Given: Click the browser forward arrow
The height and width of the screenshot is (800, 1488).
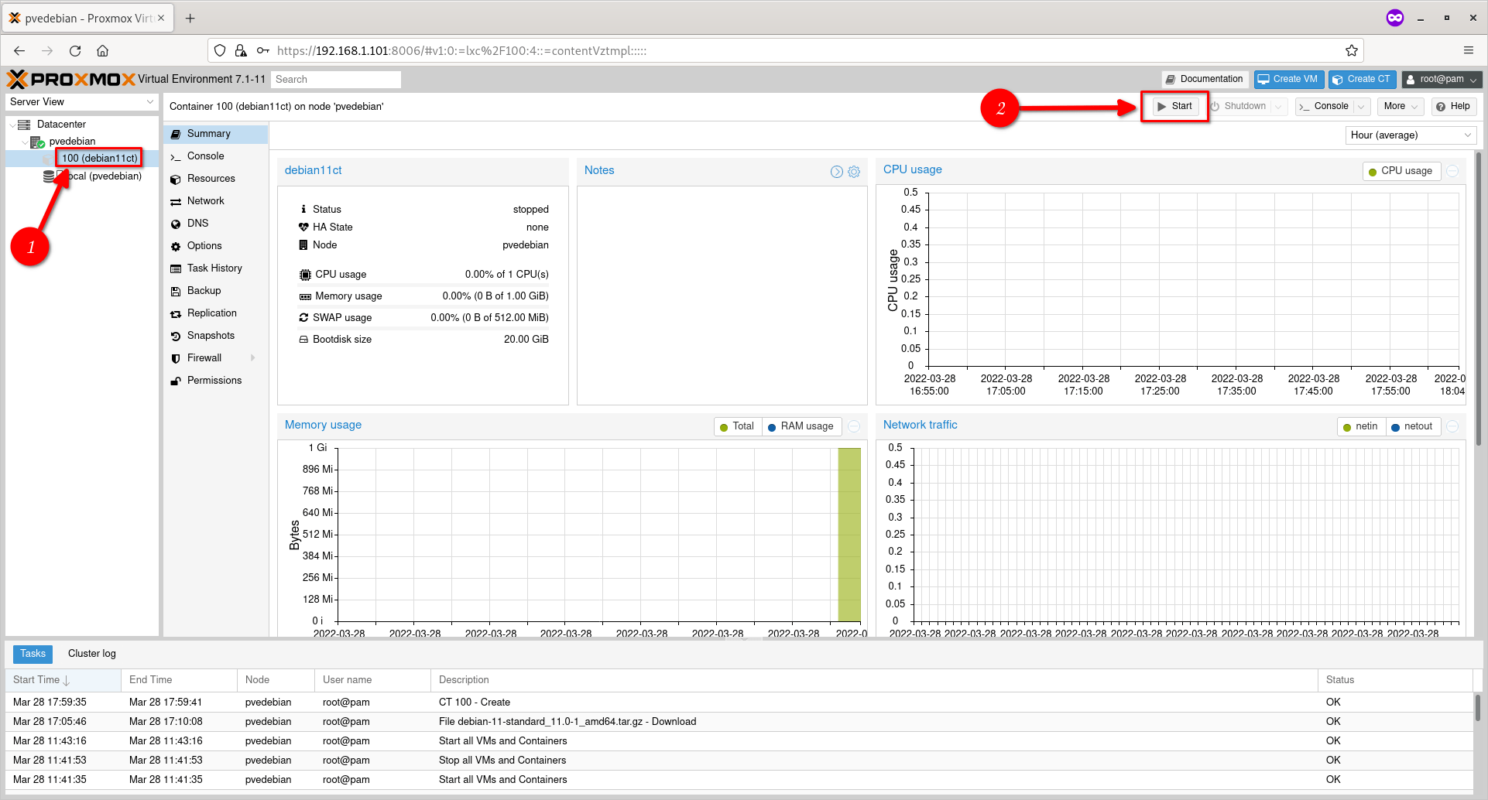Looking at the screenshot, I should pos(47,50).
